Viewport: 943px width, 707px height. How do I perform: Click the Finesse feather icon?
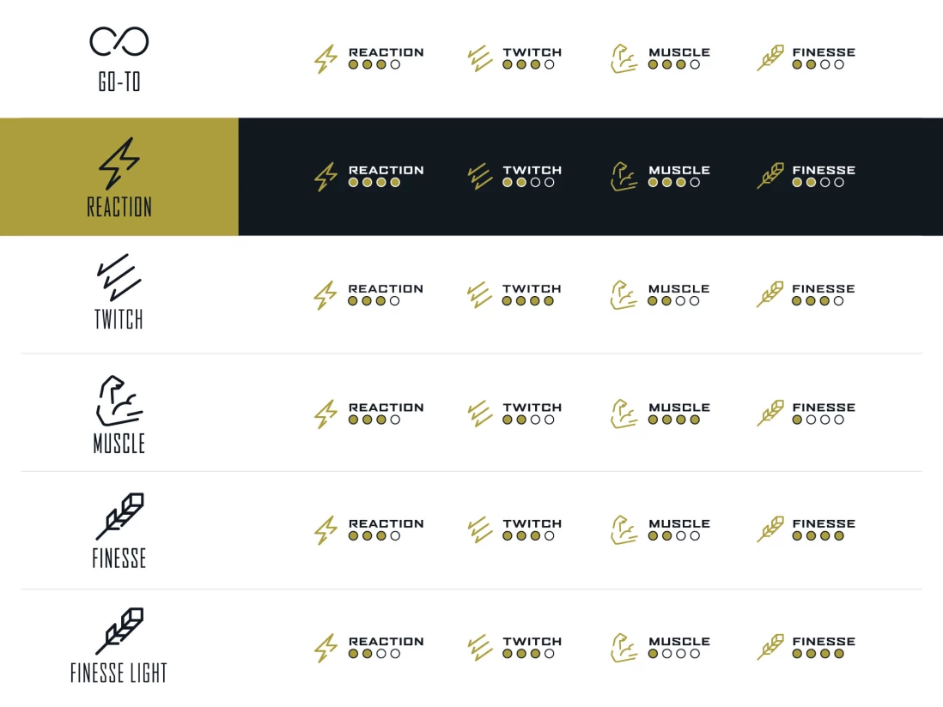119,517
